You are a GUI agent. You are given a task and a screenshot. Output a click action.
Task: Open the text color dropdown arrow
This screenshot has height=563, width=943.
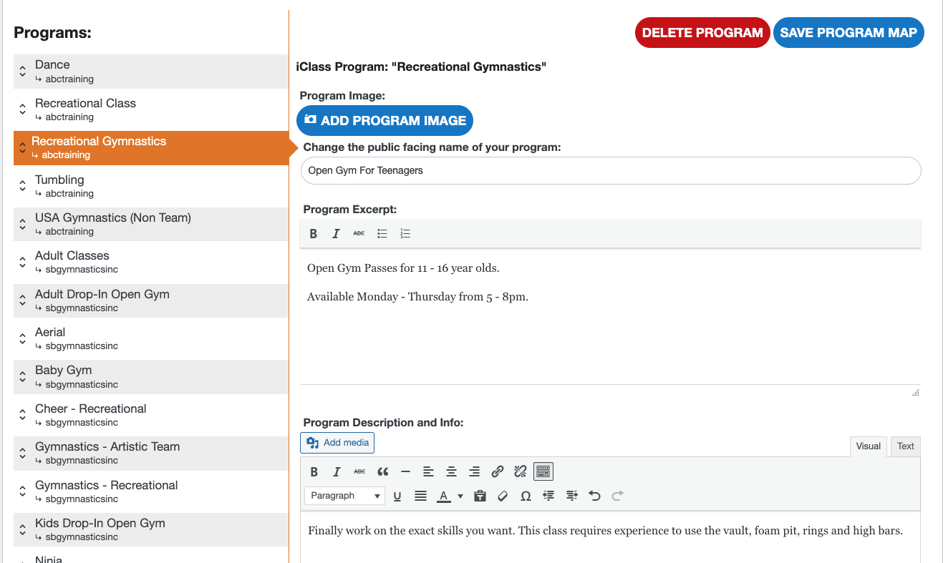point(460,496)
